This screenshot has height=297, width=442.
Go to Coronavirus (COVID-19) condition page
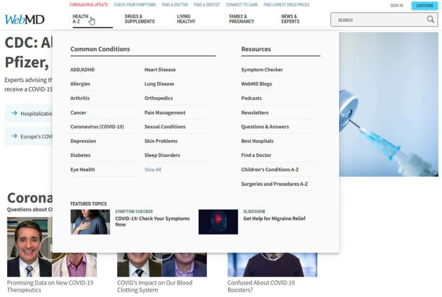(97, 127)
